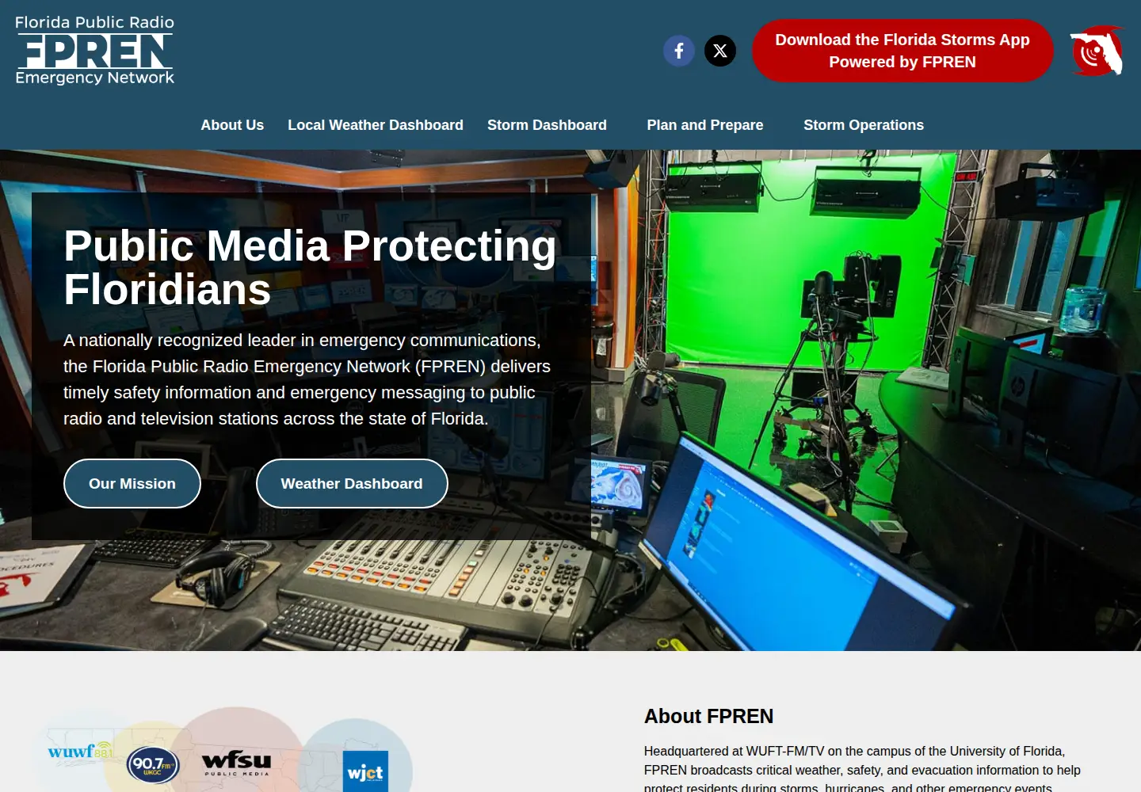The height and width of the screenshot is (792, 1141).
Task: Open the Storm Operations menu item
Action: [x=864, y=125]
